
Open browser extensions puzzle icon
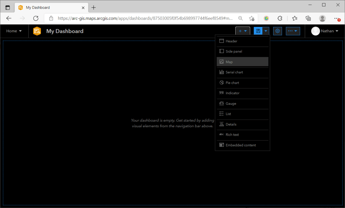(x=280, y=18)
